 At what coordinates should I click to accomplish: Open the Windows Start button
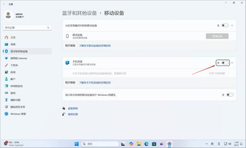coord(76,144)
